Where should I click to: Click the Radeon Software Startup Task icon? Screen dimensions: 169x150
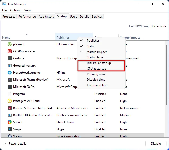10,108
